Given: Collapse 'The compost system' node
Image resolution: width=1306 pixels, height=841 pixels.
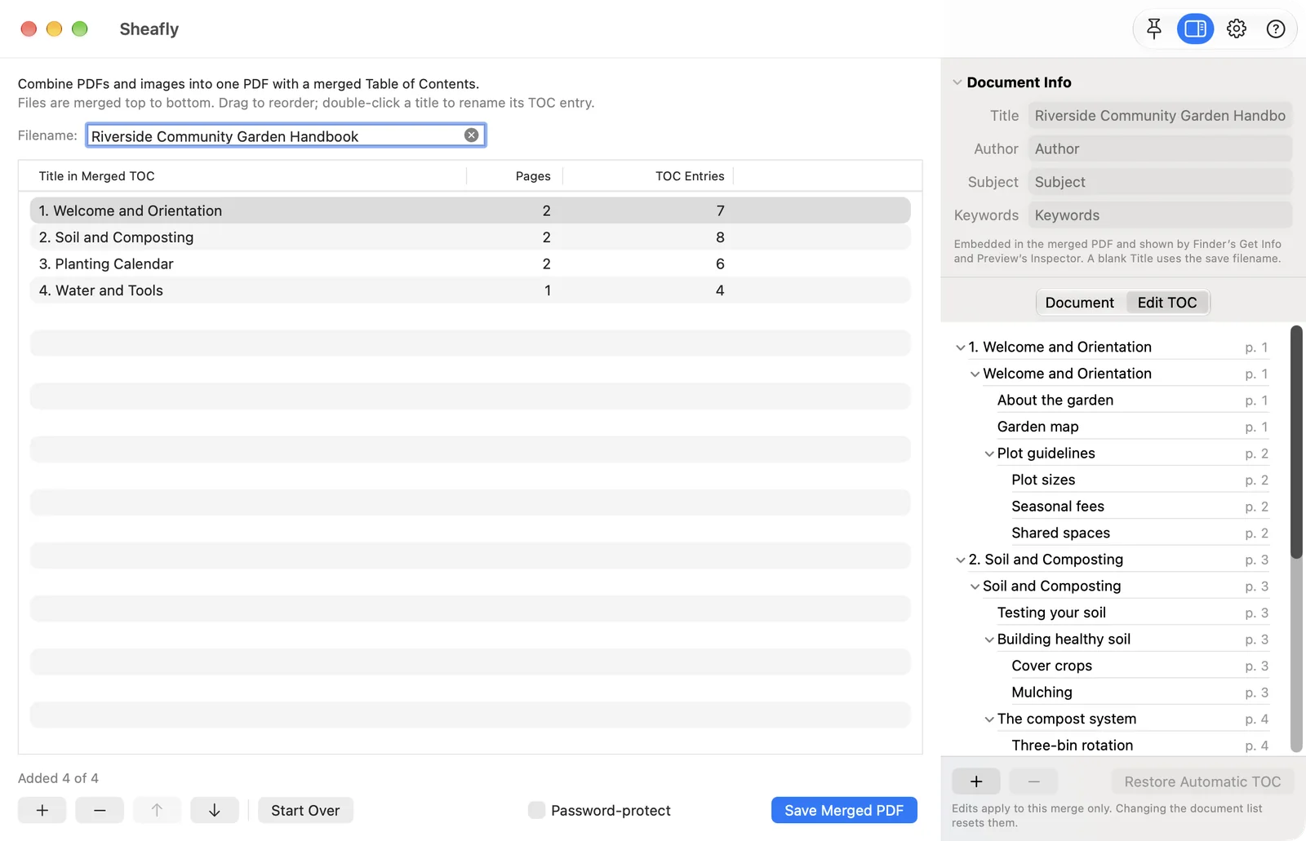Looking at the screenshot, I should coord(989,719).
